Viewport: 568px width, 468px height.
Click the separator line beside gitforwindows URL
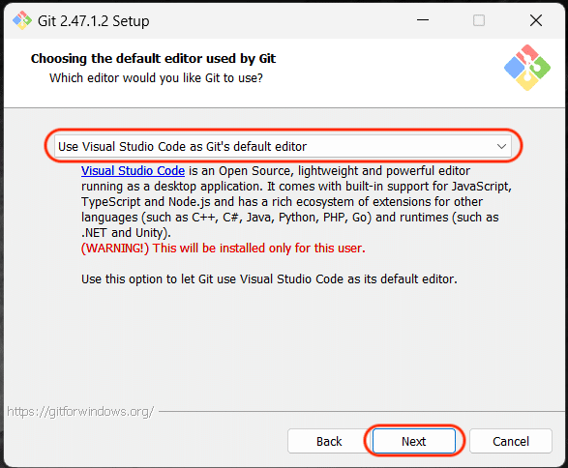[362, 412]
